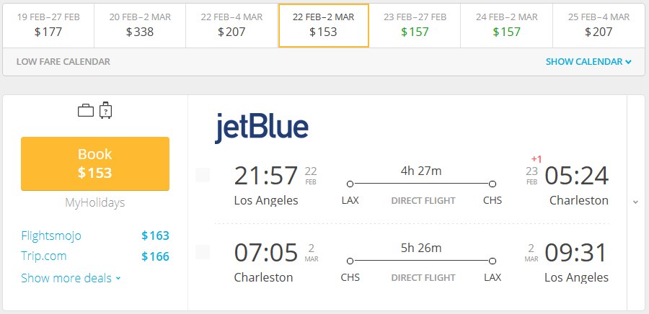Expand the Show Calendar dropdown
This screenshot has width=649, height=314.
click(x=588, y=61)
